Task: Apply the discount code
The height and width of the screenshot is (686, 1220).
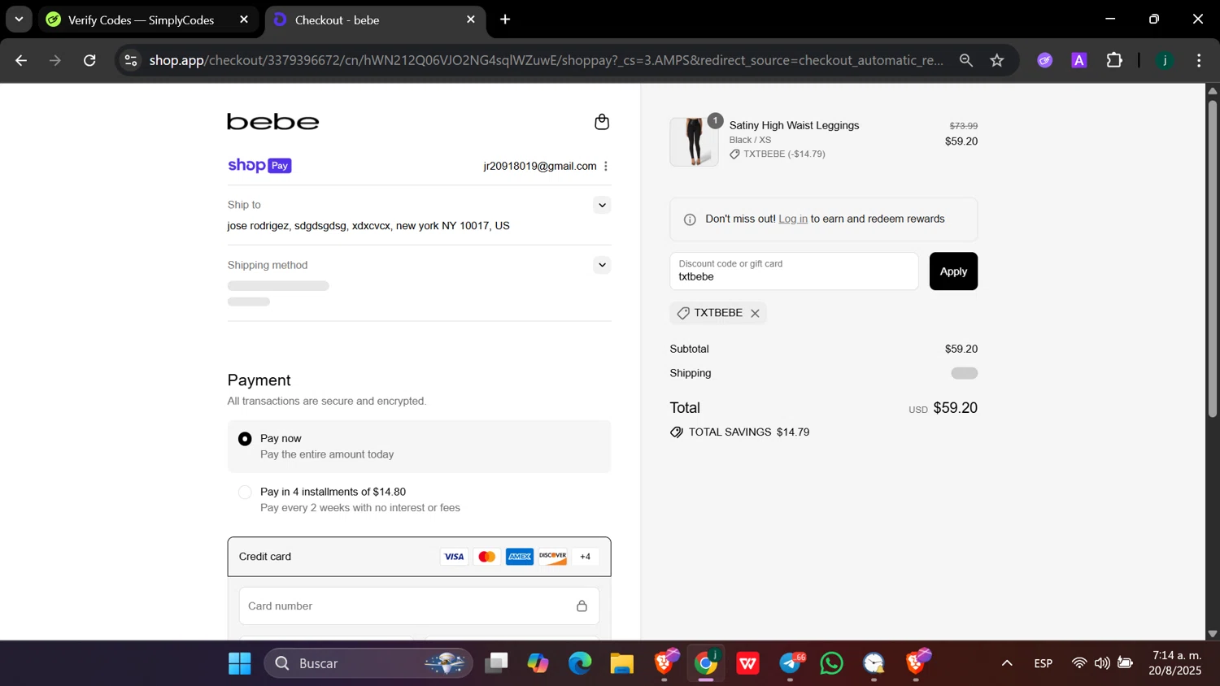Action: coord(953,271)
